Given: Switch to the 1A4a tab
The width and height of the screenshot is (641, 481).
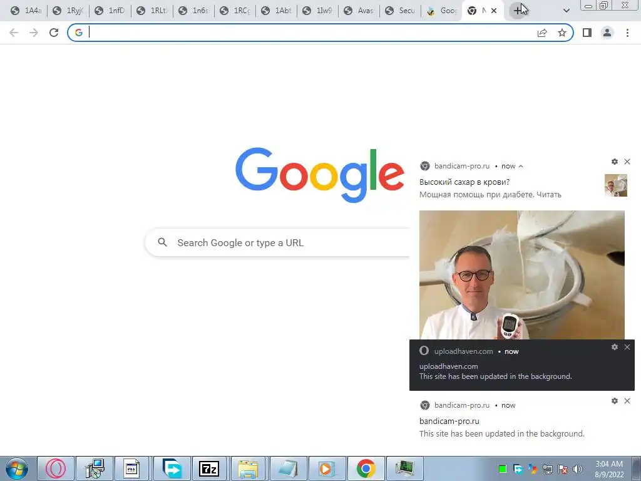Looking at the screenshot, I should (x=26, y=11).
